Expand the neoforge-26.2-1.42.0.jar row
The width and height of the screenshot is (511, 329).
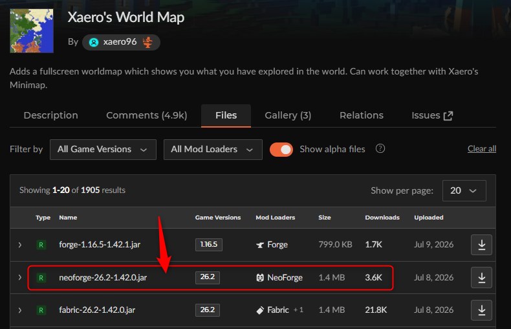click(x=20, y=277)
